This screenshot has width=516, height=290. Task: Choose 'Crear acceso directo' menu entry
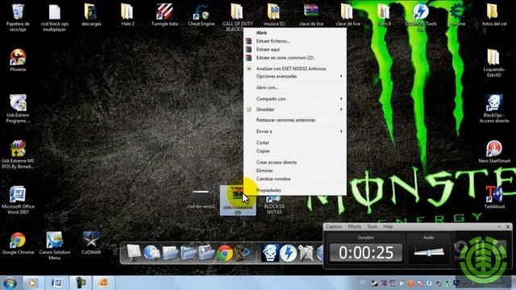coord(294,162)
